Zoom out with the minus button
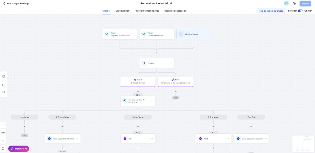 (x=3, y=140)
